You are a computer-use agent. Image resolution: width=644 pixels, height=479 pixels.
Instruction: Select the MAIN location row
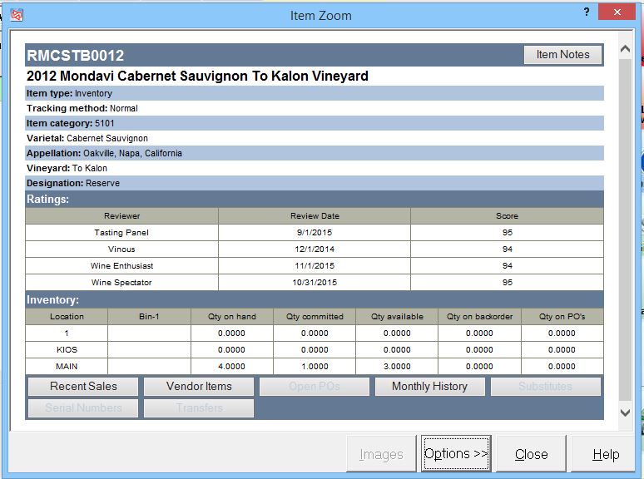click(x=67, y=366)
